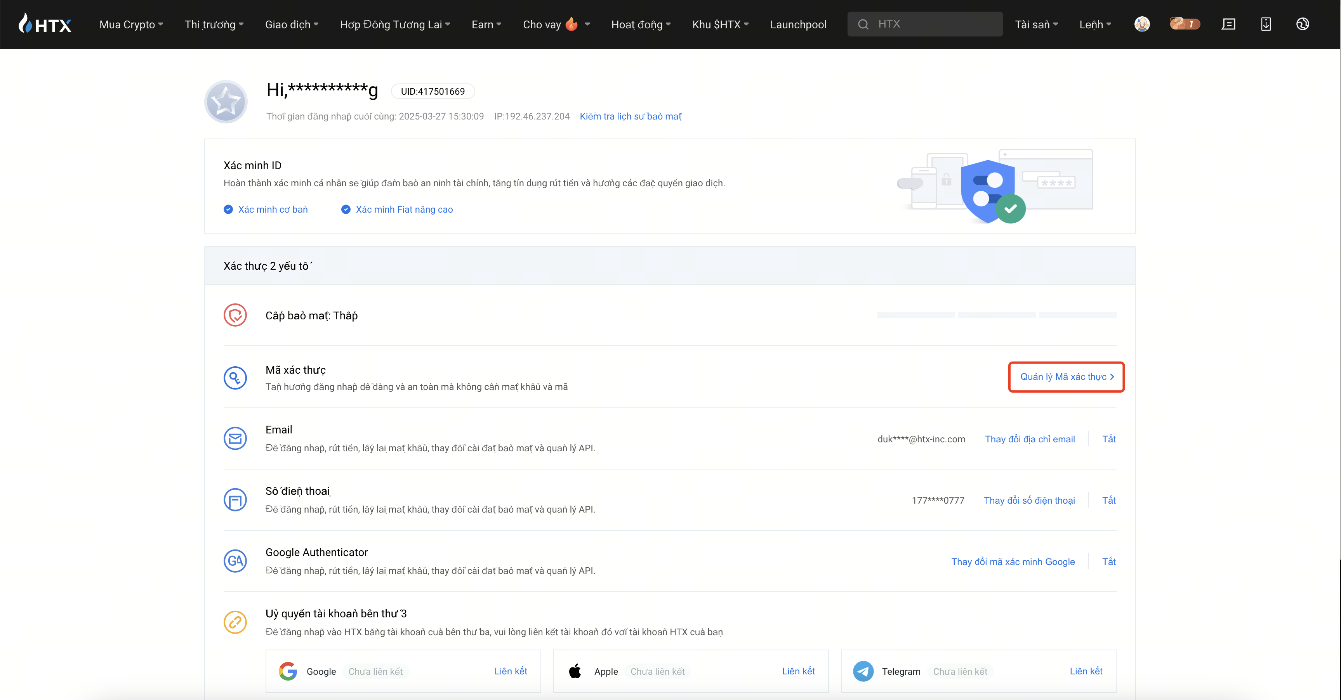Turn off phone verification with Tắt
Screen dimensions: 1341x700
coord(1109,500)
